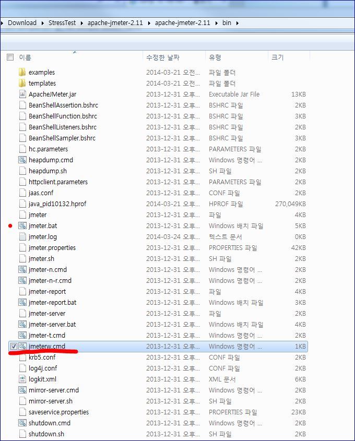The height and width of the screenshot is (441, 355).
Task: Expand the arrow after StressTest breadcrumb
Action: 81,23
